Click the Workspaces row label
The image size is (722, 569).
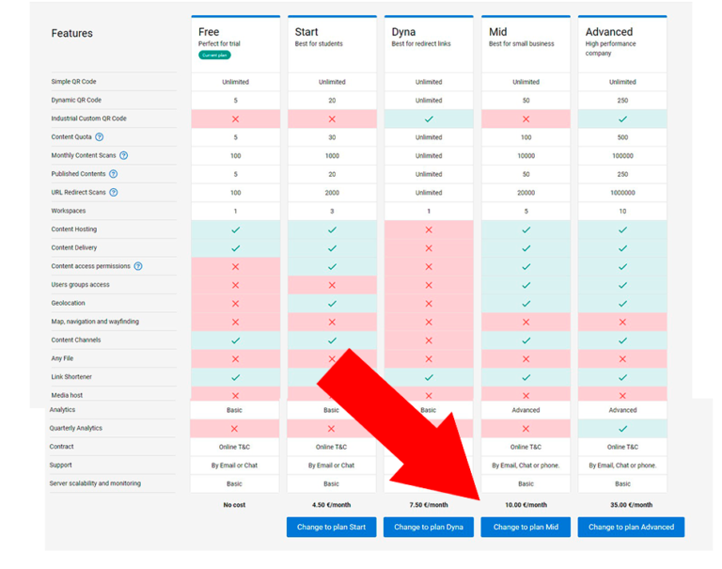tap(68, 211)
